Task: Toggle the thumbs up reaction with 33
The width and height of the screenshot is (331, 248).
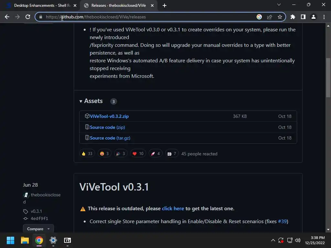Action: click(x=87, y=153)
